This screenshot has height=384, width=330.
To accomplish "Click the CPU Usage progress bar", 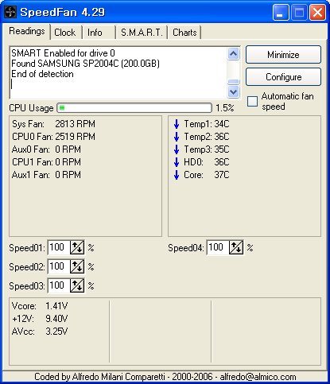I will (134, 108).
